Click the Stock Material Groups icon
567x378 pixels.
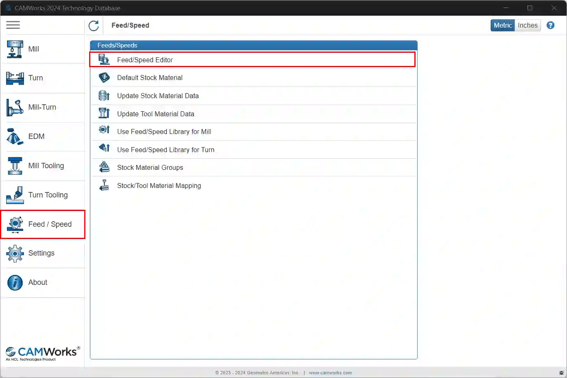(104, 167)
